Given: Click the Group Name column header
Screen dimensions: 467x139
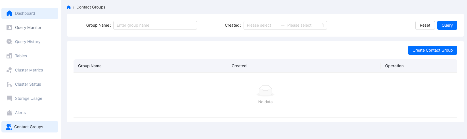Looking at the screenshot, I should pyautogui.click(x=90, y=66).
